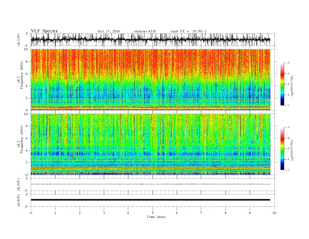Click the "ch.4(V)" axis label
Screen dimensions: 309x239
click(19, 200)
